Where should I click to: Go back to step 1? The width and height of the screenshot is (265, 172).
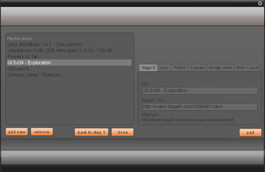pos(92,132)
